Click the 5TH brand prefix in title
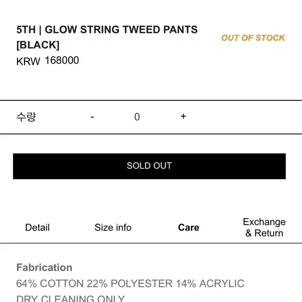The height and width of the screenshot is (302, 302). (x=26, y=30)
